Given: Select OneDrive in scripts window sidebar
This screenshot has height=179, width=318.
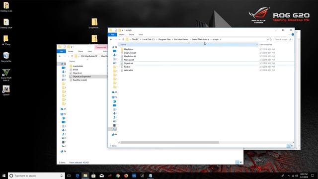Looking at the screenshot, I should click(x=115, y=92).
